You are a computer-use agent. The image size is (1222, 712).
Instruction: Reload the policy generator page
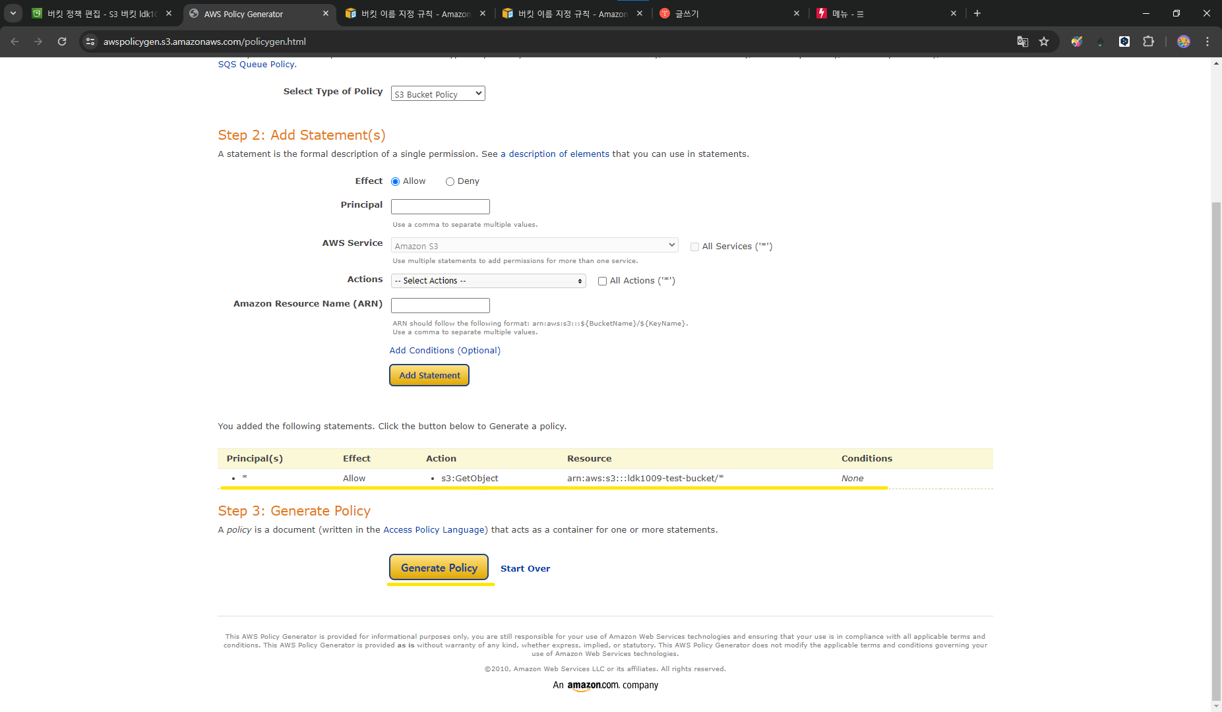[x=62, y=42]
